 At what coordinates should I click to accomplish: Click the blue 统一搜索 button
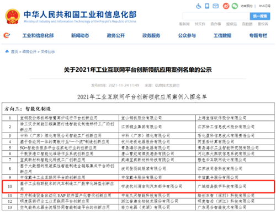[x=260, y=16]
